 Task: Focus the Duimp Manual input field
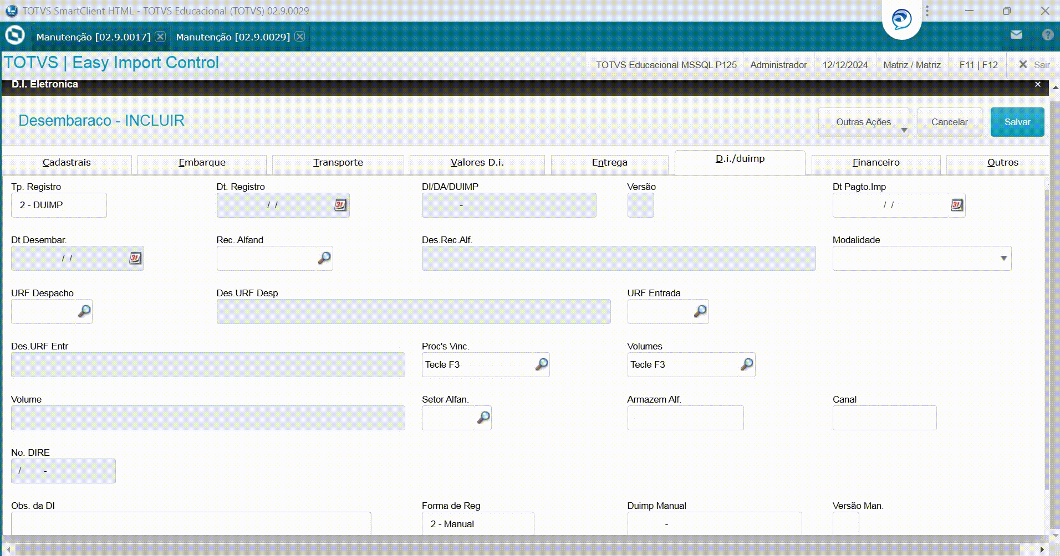point(714,523)
